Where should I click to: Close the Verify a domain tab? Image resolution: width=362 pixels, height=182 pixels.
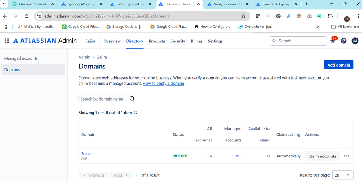pos(247,4)
